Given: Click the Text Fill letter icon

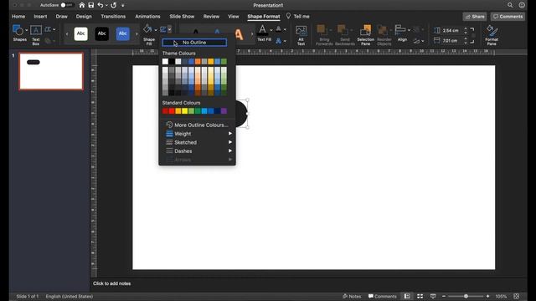Looking at the screenshot, I should 262,30.
